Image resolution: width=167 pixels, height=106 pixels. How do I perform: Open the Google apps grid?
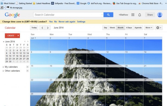point(133,15)
